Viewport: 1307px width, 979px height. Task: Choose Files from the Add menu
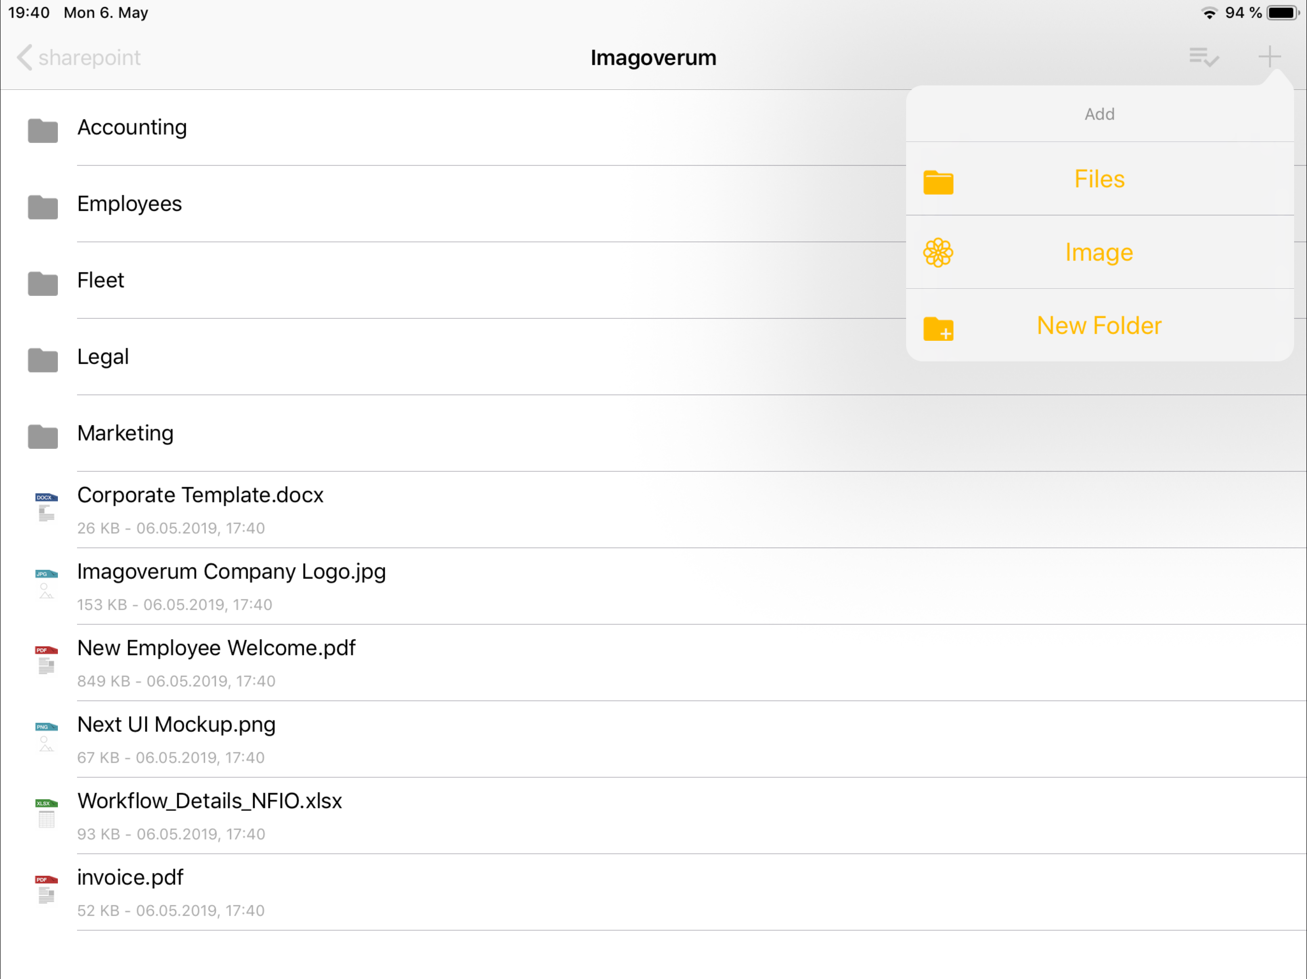(1099, 179)
